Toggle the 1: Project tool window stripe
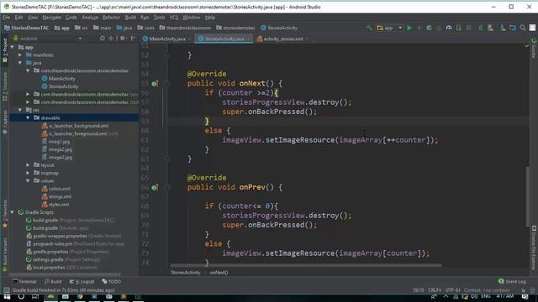The height and width of the screenshot is (302, 538). pos(5,50)
